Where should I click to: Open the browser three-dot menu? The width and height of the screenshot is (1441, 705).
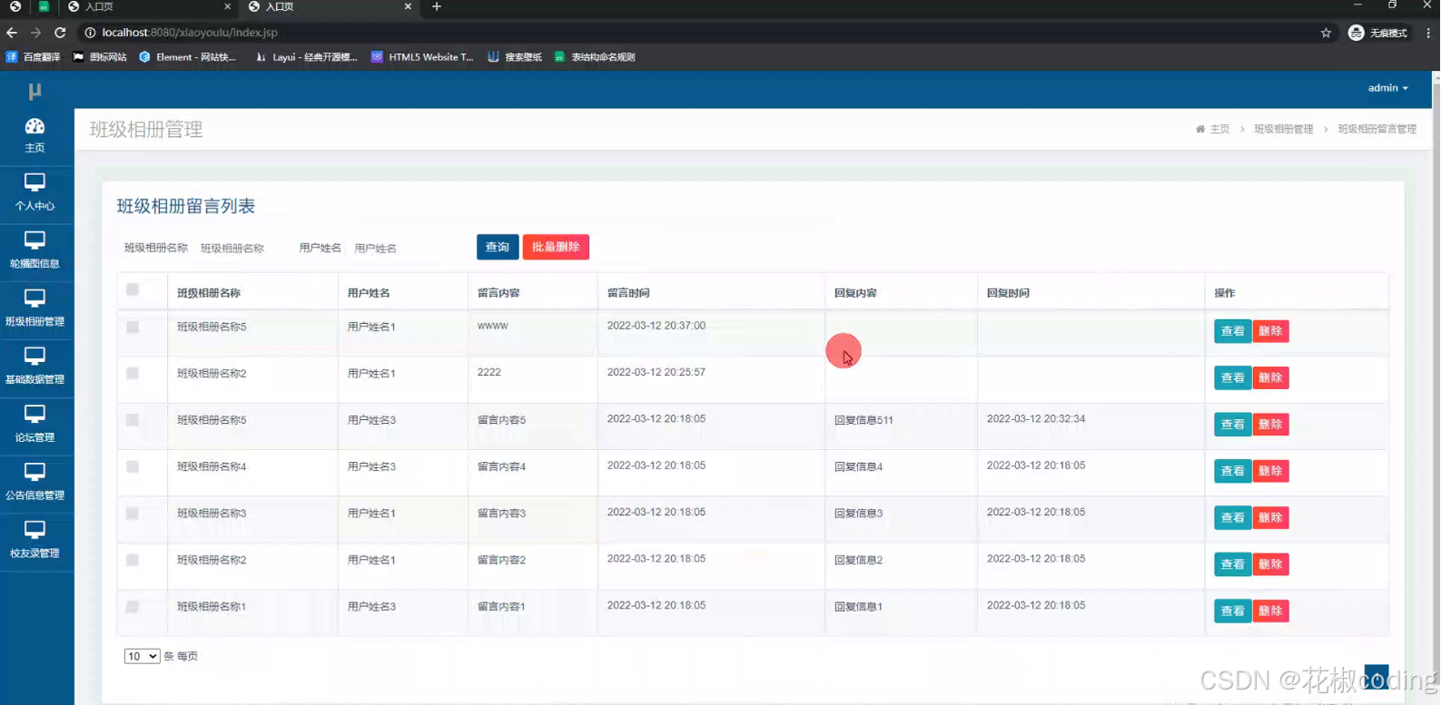[1428, 33]
